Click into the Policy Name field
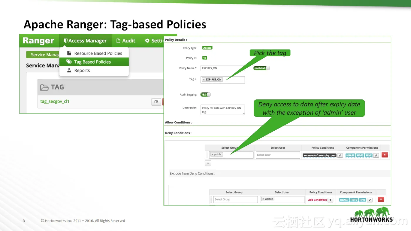The image size is (411, 231). pyautogui.click(x=223, y=68)
